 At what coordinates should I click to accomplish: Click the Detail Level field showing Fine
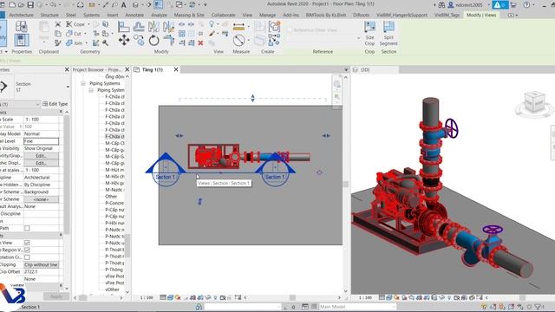click(x=41, y=141)
